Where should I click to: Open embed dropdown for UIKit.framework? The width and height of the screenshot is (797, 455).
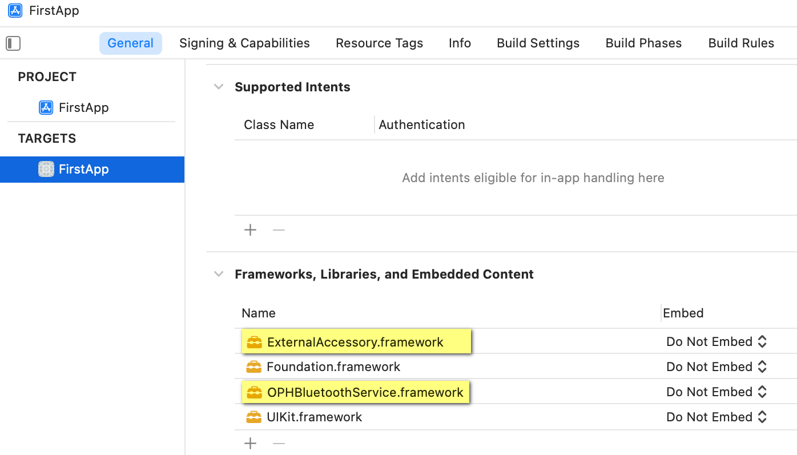[717, 417]
